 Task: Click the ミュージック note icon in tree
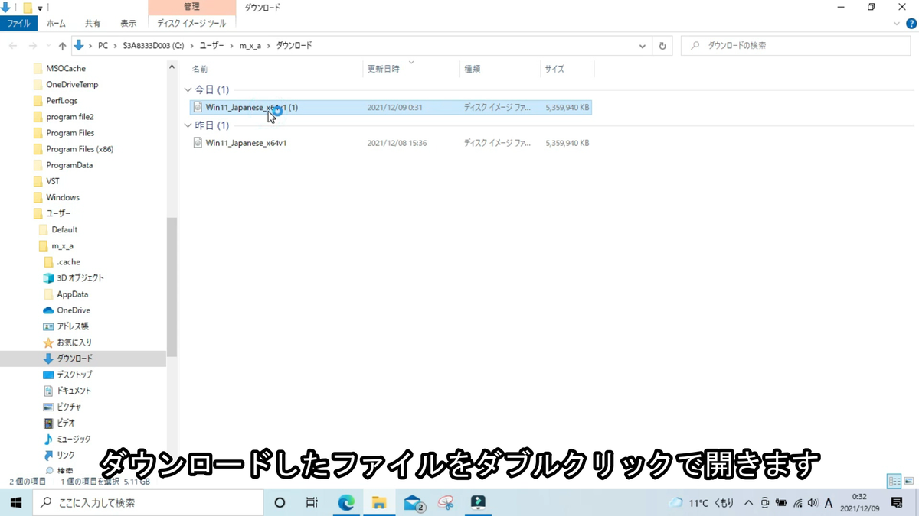[x=48, y=440]
